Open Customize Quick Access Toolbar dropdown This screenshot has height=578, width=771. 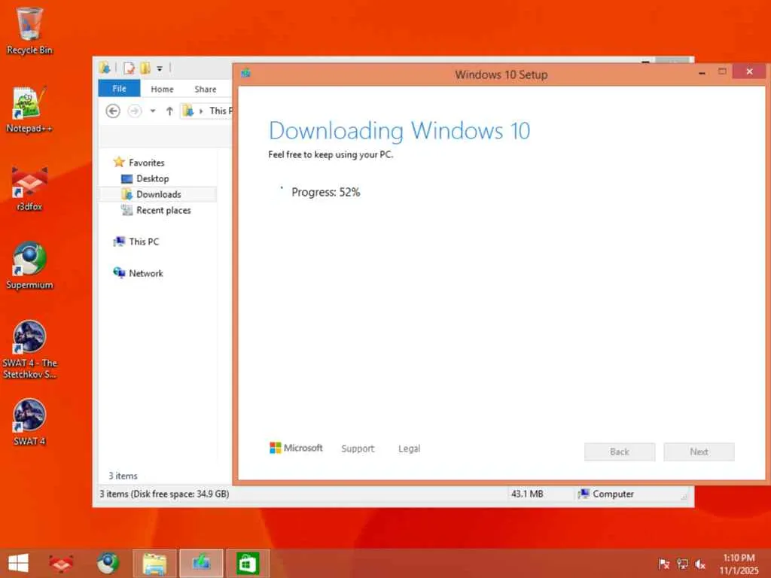tap(160, 68)
